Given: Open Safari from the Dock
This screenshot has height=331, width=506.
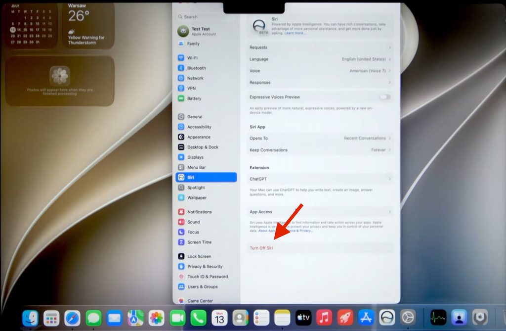Looking at the screenshot, I should 72,319.
